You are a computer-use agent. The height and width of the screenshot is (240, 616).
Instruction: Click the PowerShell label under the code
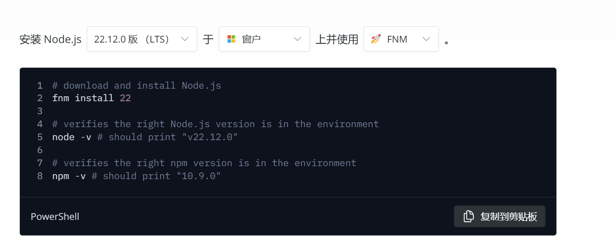(55, 217)
